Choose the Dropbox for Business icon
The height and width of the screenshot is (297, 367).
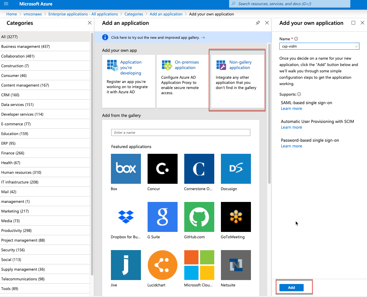click(126, 217)
